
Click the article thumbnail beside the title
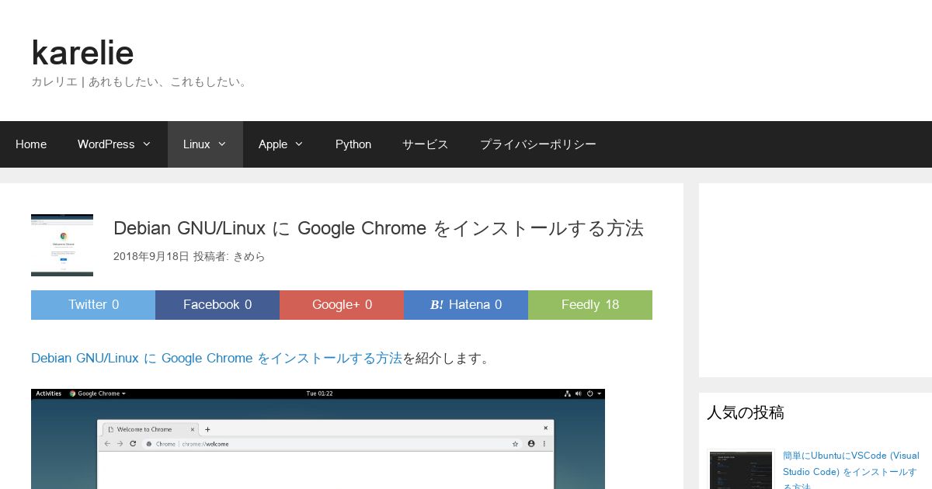point(62,245)
